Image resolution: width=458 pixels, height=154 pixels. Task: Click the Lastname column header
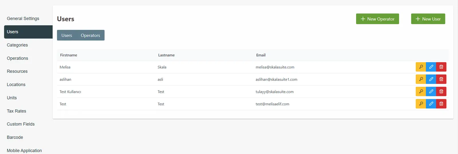[x=166, y=55]
